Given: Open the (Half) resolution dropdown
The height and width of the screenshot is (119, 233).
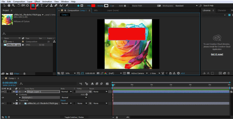Looking at the screenshot, I should click(x=115, y=73).
